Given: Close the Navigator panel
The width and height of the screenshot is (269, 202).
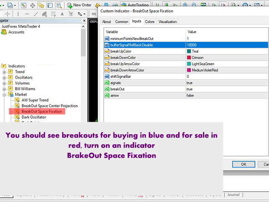Looking at the screenshot, I should (x=84, y=21).
